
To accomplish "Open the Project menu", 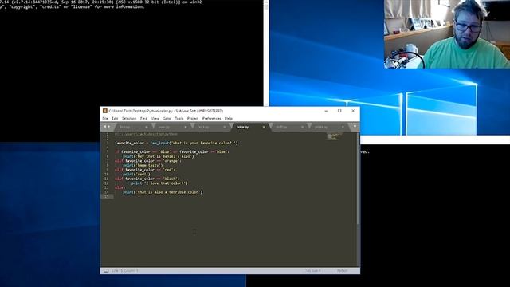I will tap(193, 119).
